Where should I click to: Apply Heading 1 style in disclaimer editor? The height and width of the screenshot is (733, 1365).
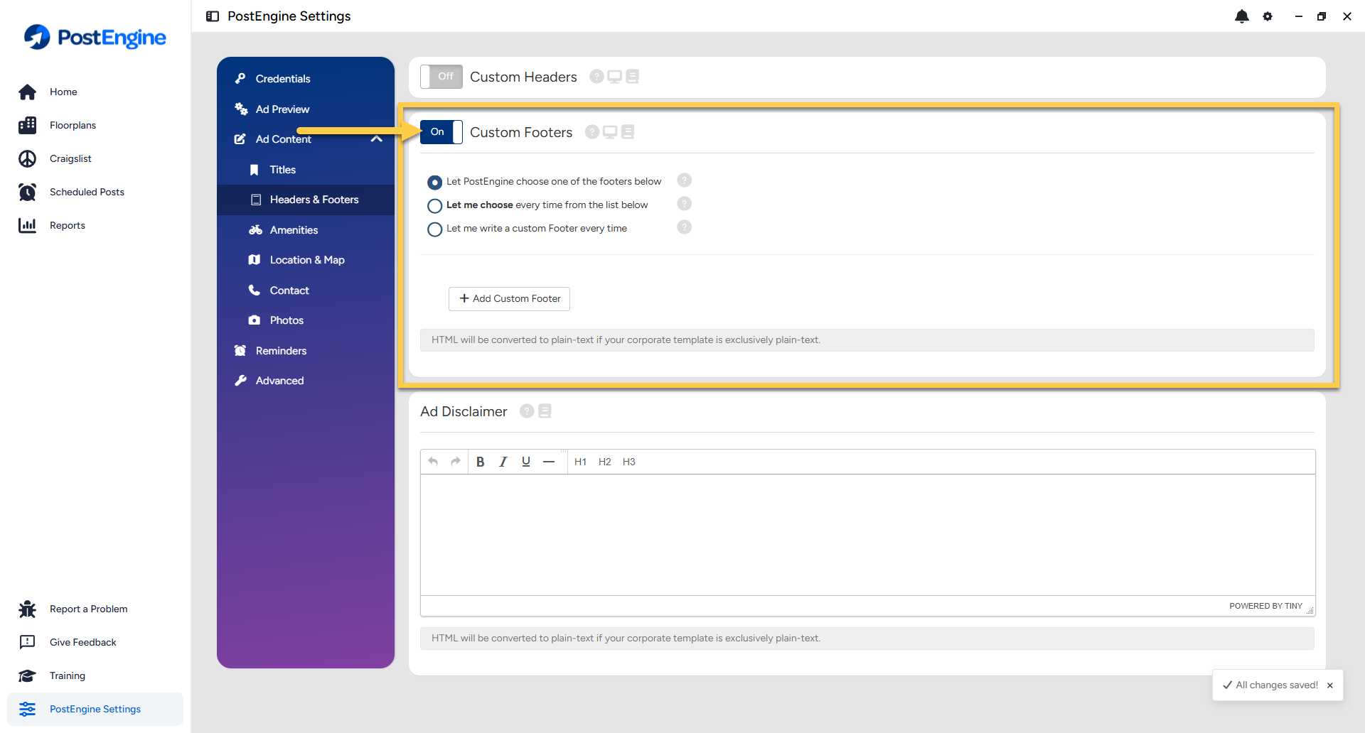coord(581,462)
